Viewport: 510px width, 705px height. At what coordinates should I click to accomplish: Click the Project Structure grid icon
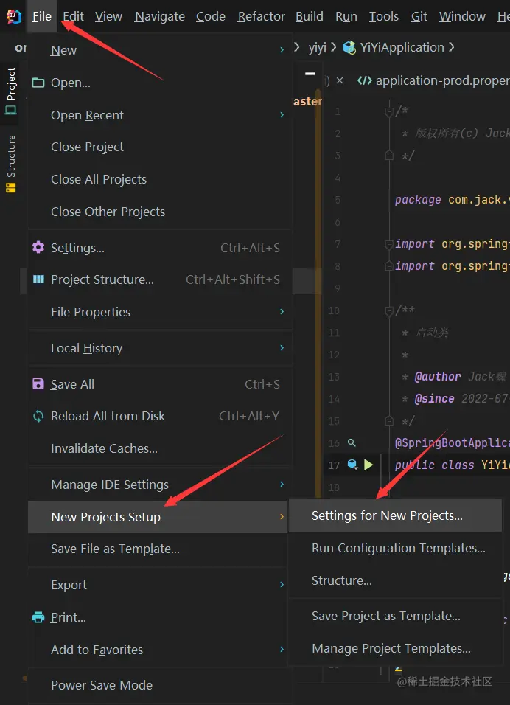(38, 279)
